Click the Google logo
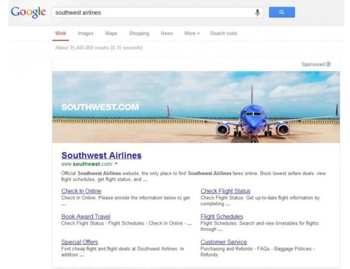Screen dimensions: 350x269 tap(29, 12)
